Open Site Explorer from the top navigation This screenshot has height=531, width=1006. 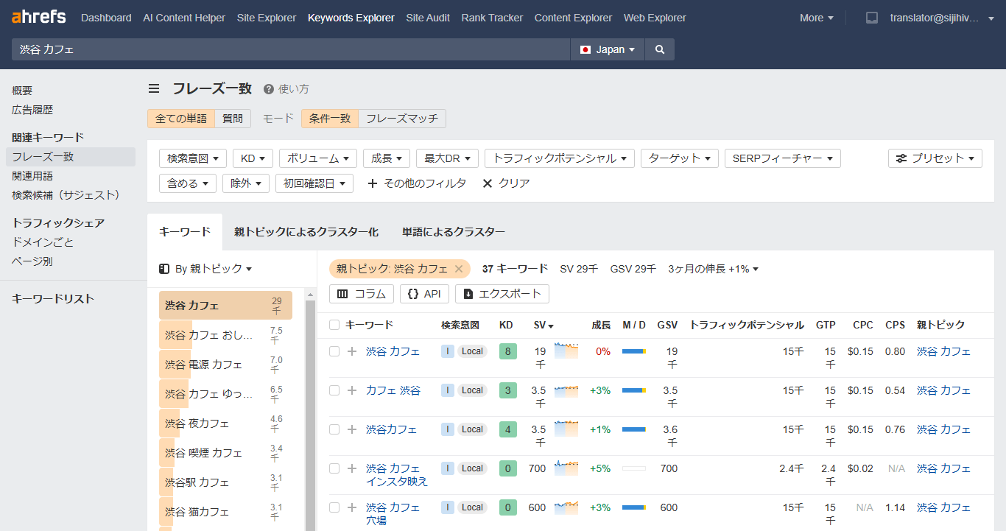[266, 17]
